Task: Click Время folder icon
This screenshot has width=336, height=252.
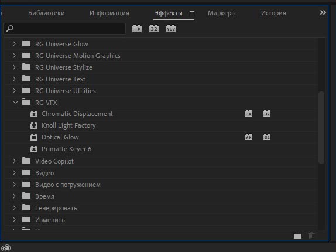Action: 26,196
